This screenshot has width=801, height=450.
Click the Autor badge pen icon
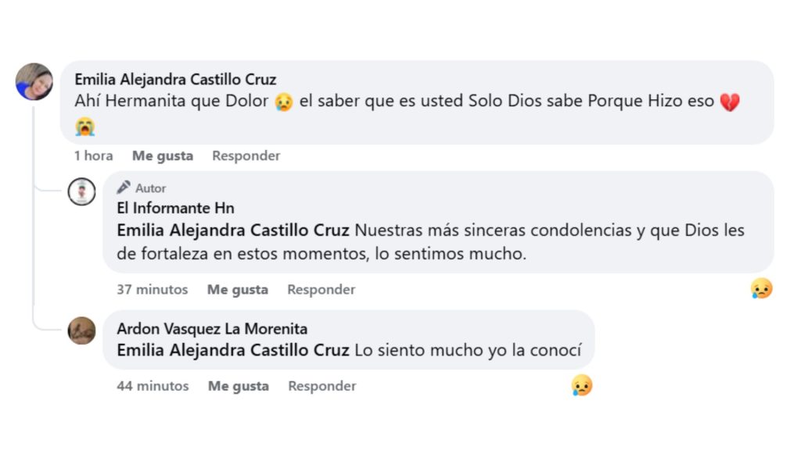[124, 187]
